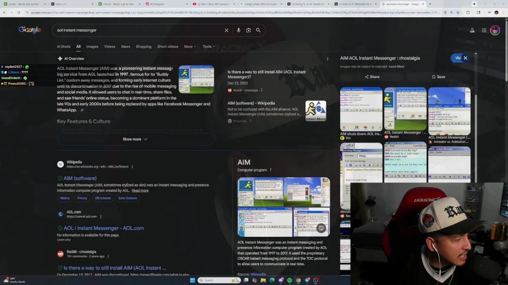Open the Tools dropdown
Viewport: 508px width, 285px height.
point(209,47)
